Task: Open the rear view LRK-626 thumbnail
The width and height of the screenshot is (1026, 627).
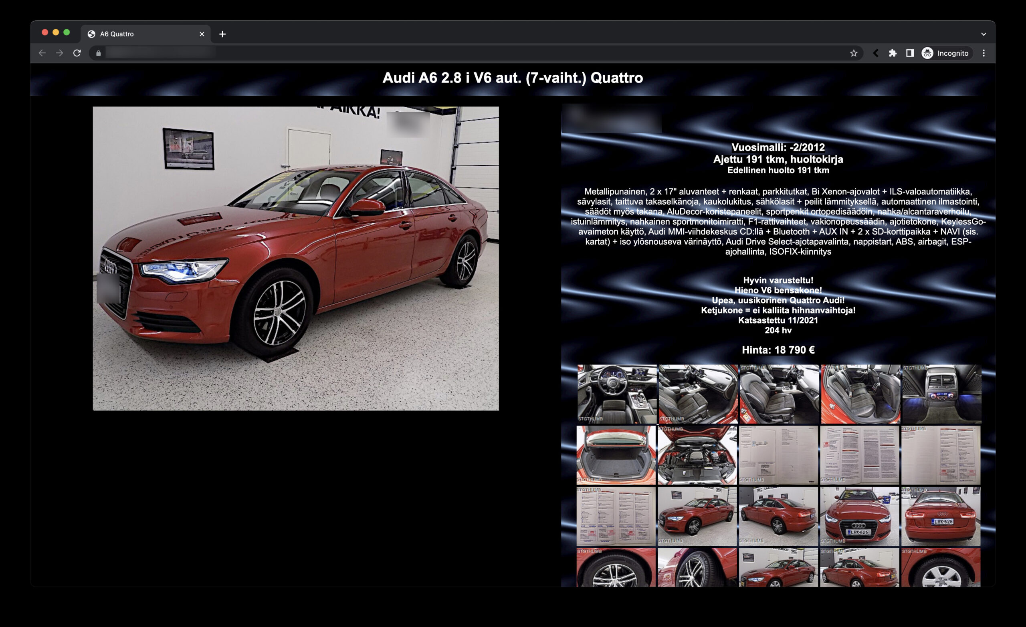Action: (941, 516)
